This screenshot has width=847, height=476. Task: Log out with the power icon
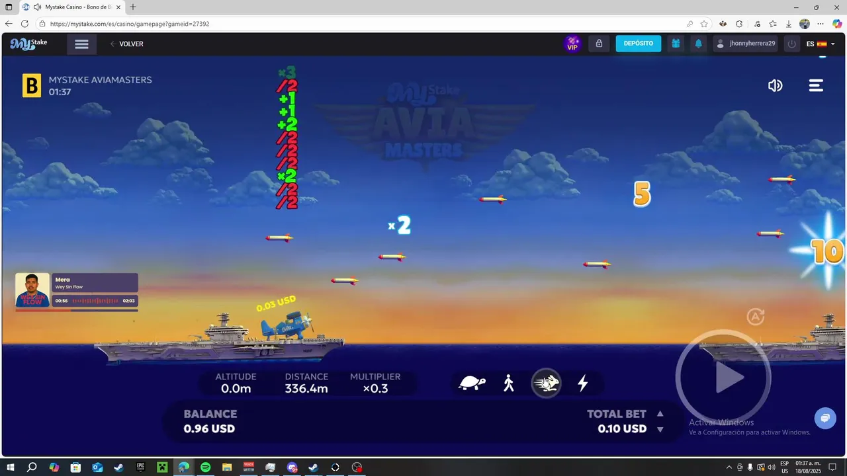tap(791, 44)
